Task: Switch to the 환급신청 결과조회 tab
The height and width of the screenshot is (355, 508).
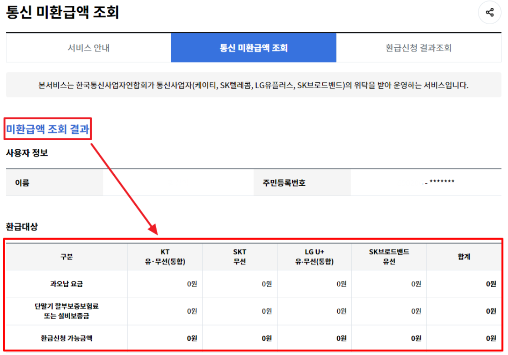Action: (x=422, y=48)
